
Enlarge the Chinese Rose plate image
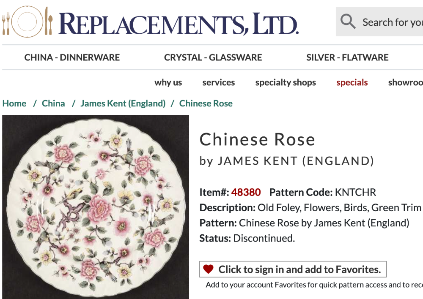coord(96,207)
